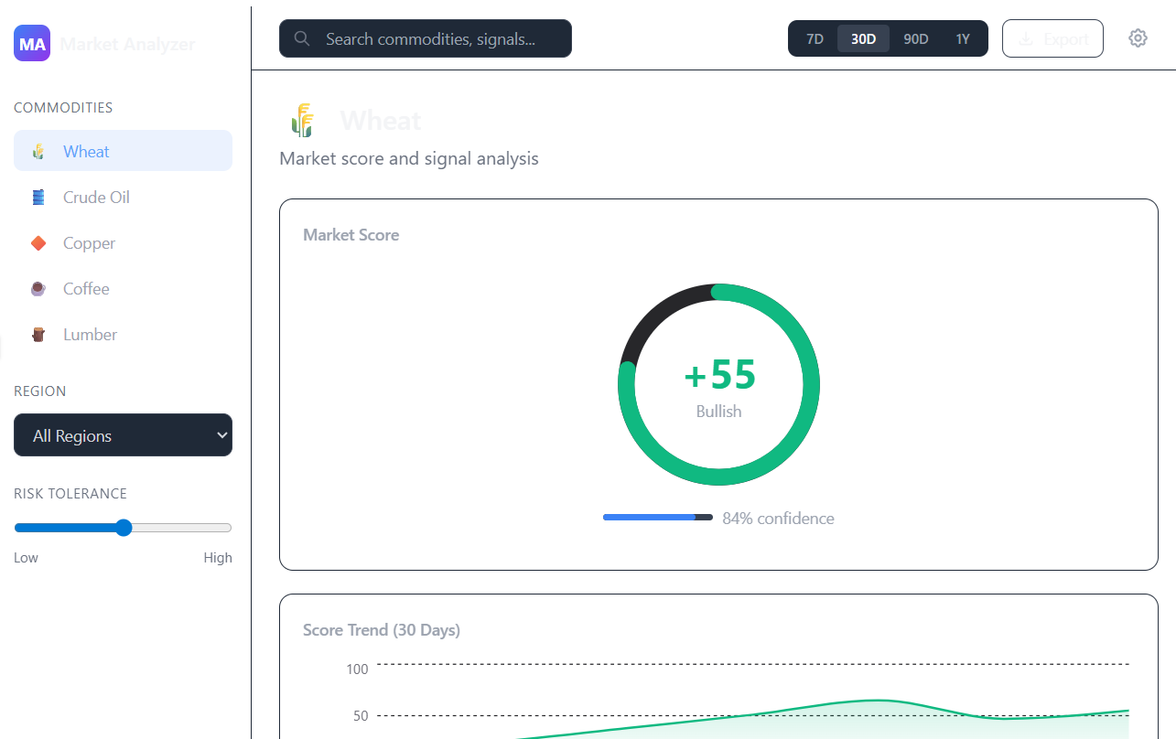Open the Lumber commodity page
Screen dimensions: 1176x739
(90, 335)
